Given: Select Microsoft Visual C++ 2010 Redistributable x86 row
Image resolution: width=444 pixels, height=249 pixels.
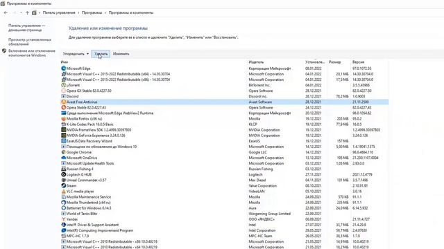Looking at the screenshot, I should coord(225,241).
